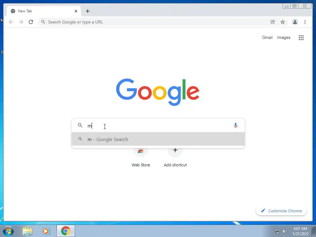Click the network icon in system tray
This screenshot has height=237, width=316.
(x=277, y=231)
